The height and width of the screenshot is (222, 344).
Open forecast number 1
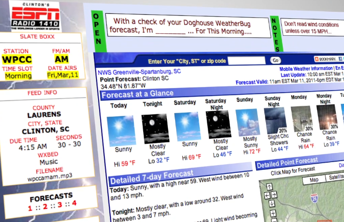tap(30, 208)
